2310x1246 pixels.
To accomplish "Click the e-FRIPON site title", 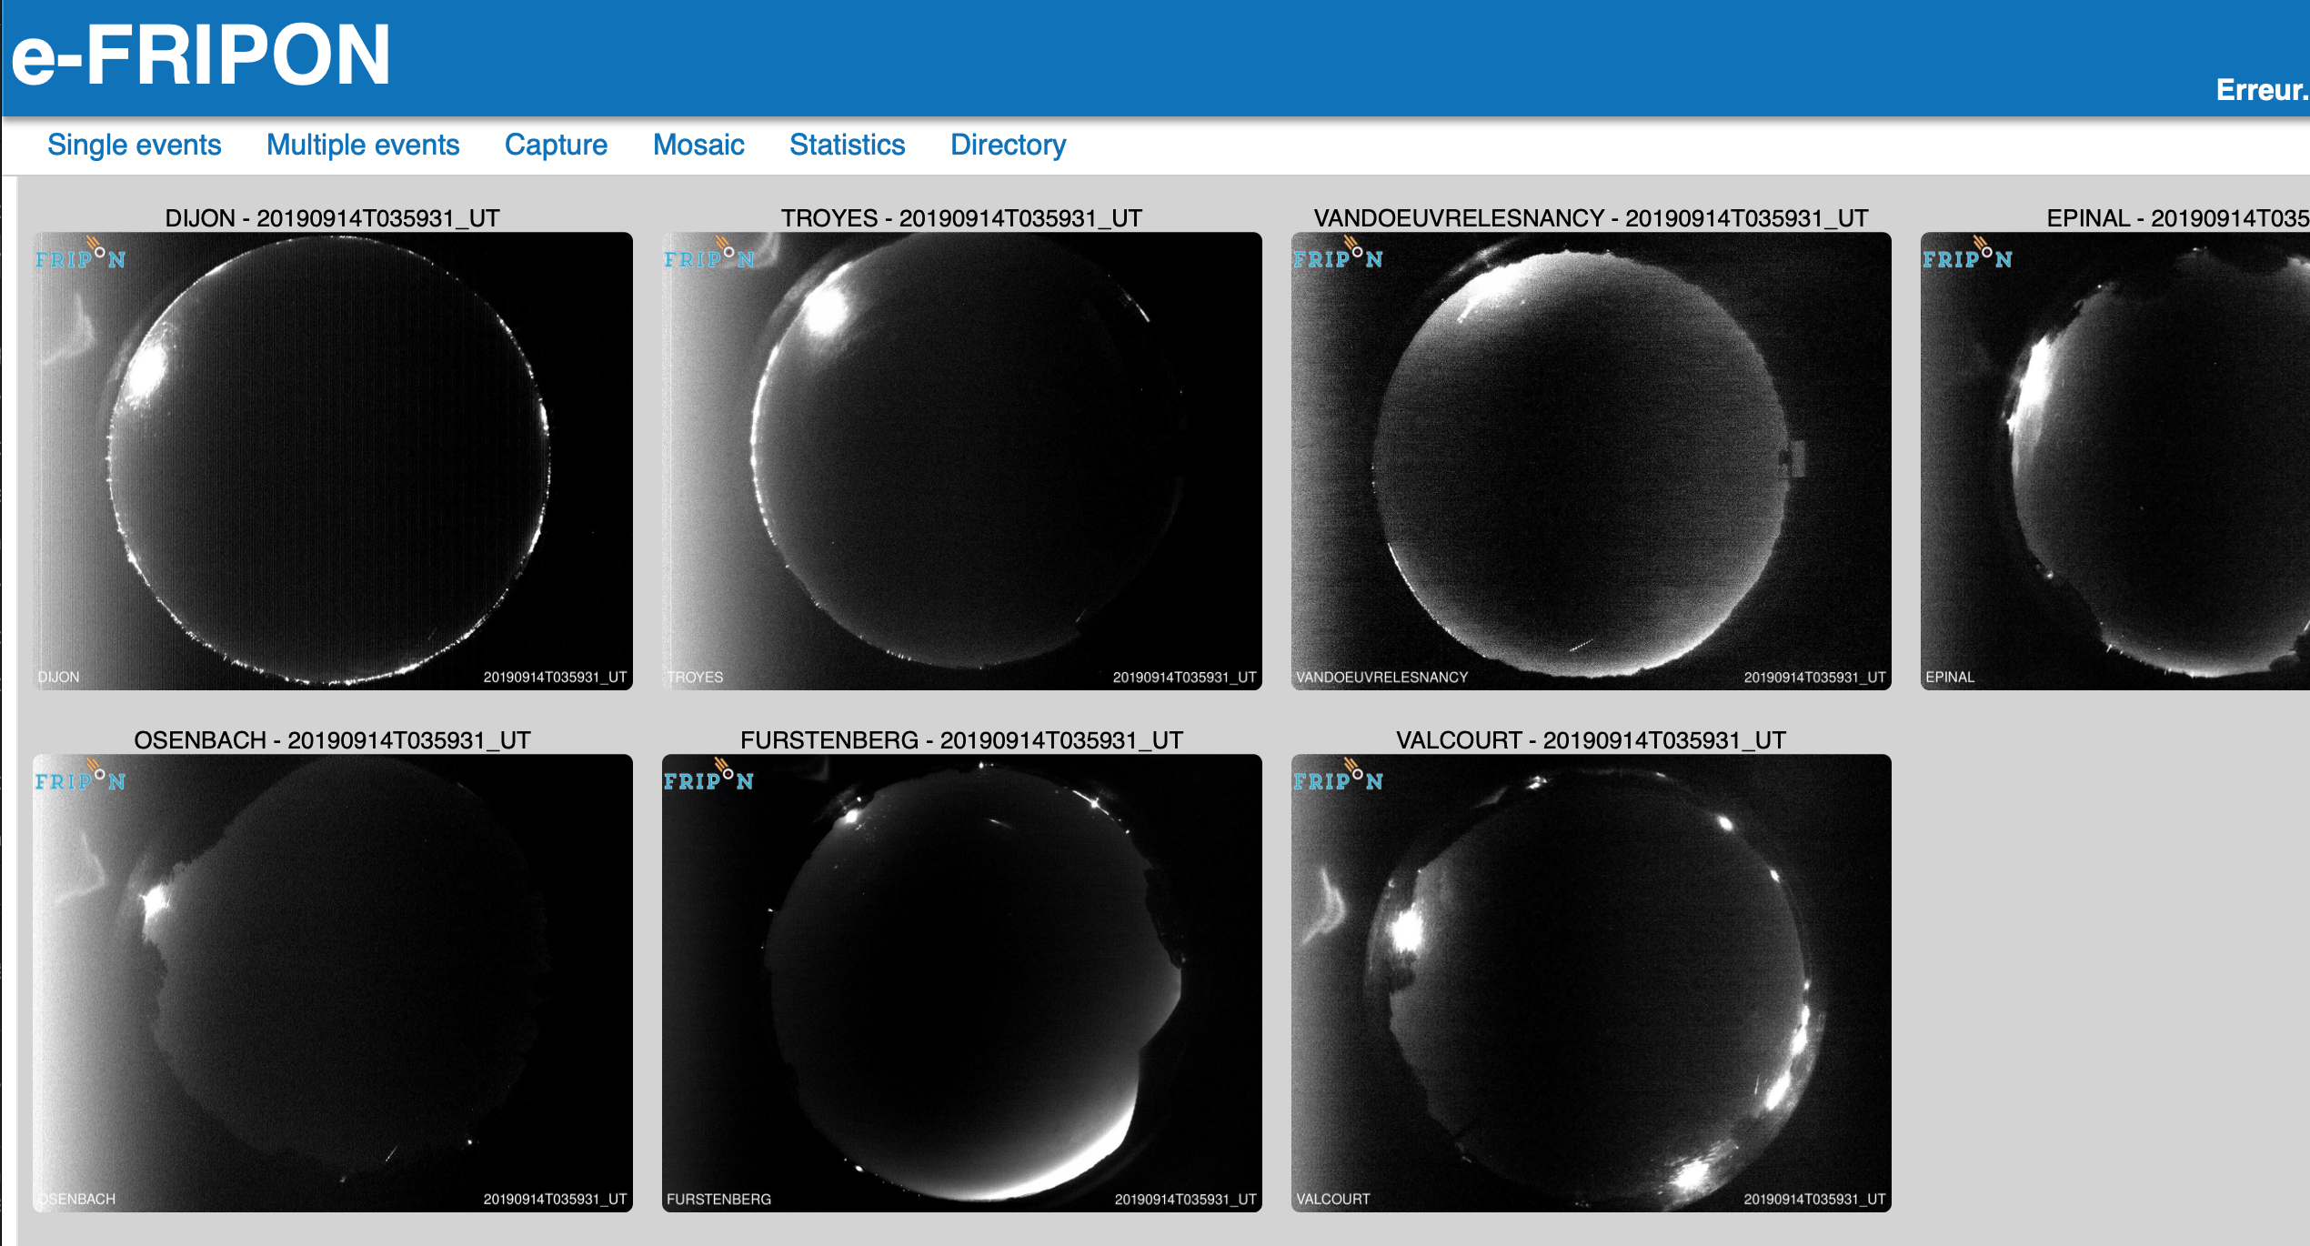I will [x=200, y=56].
